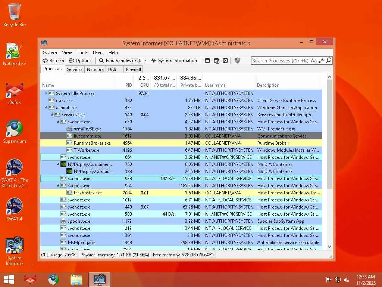The height and width of the screenshot is (287, 382).
Task: Collapse svchost.exe PID 620 node
Action: 58,121
